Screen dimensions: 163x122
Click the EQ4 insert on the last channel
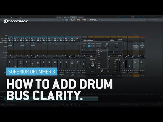pyautogui.click(x=142, y=47)
